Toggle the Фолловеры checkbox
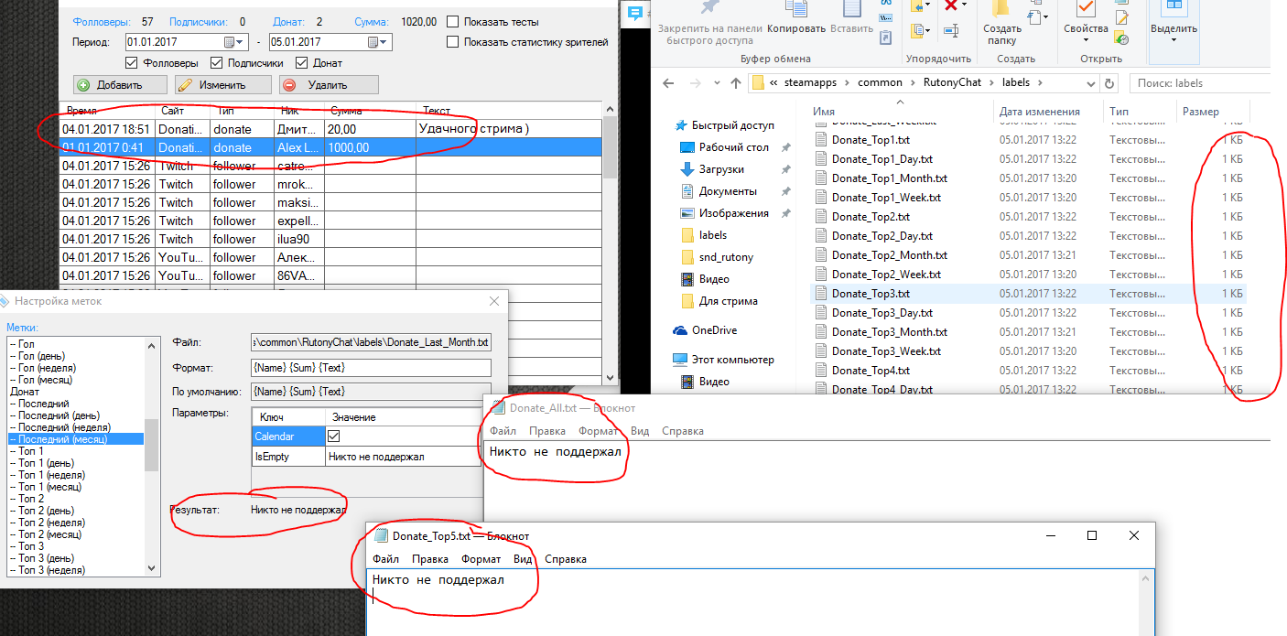The image size is (1287, 636). pos(131,63)
